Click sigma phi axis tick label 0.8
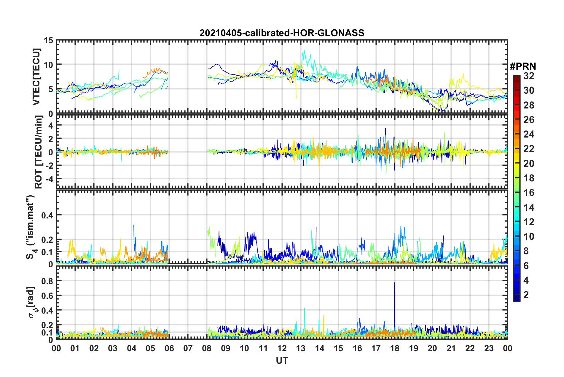Viewport: 564px width, 377px height. click(47, 281)
